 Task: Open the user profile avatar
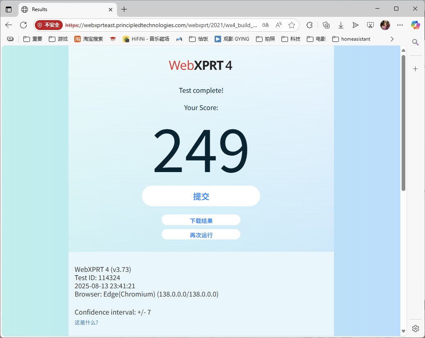(x=385, y=25)
